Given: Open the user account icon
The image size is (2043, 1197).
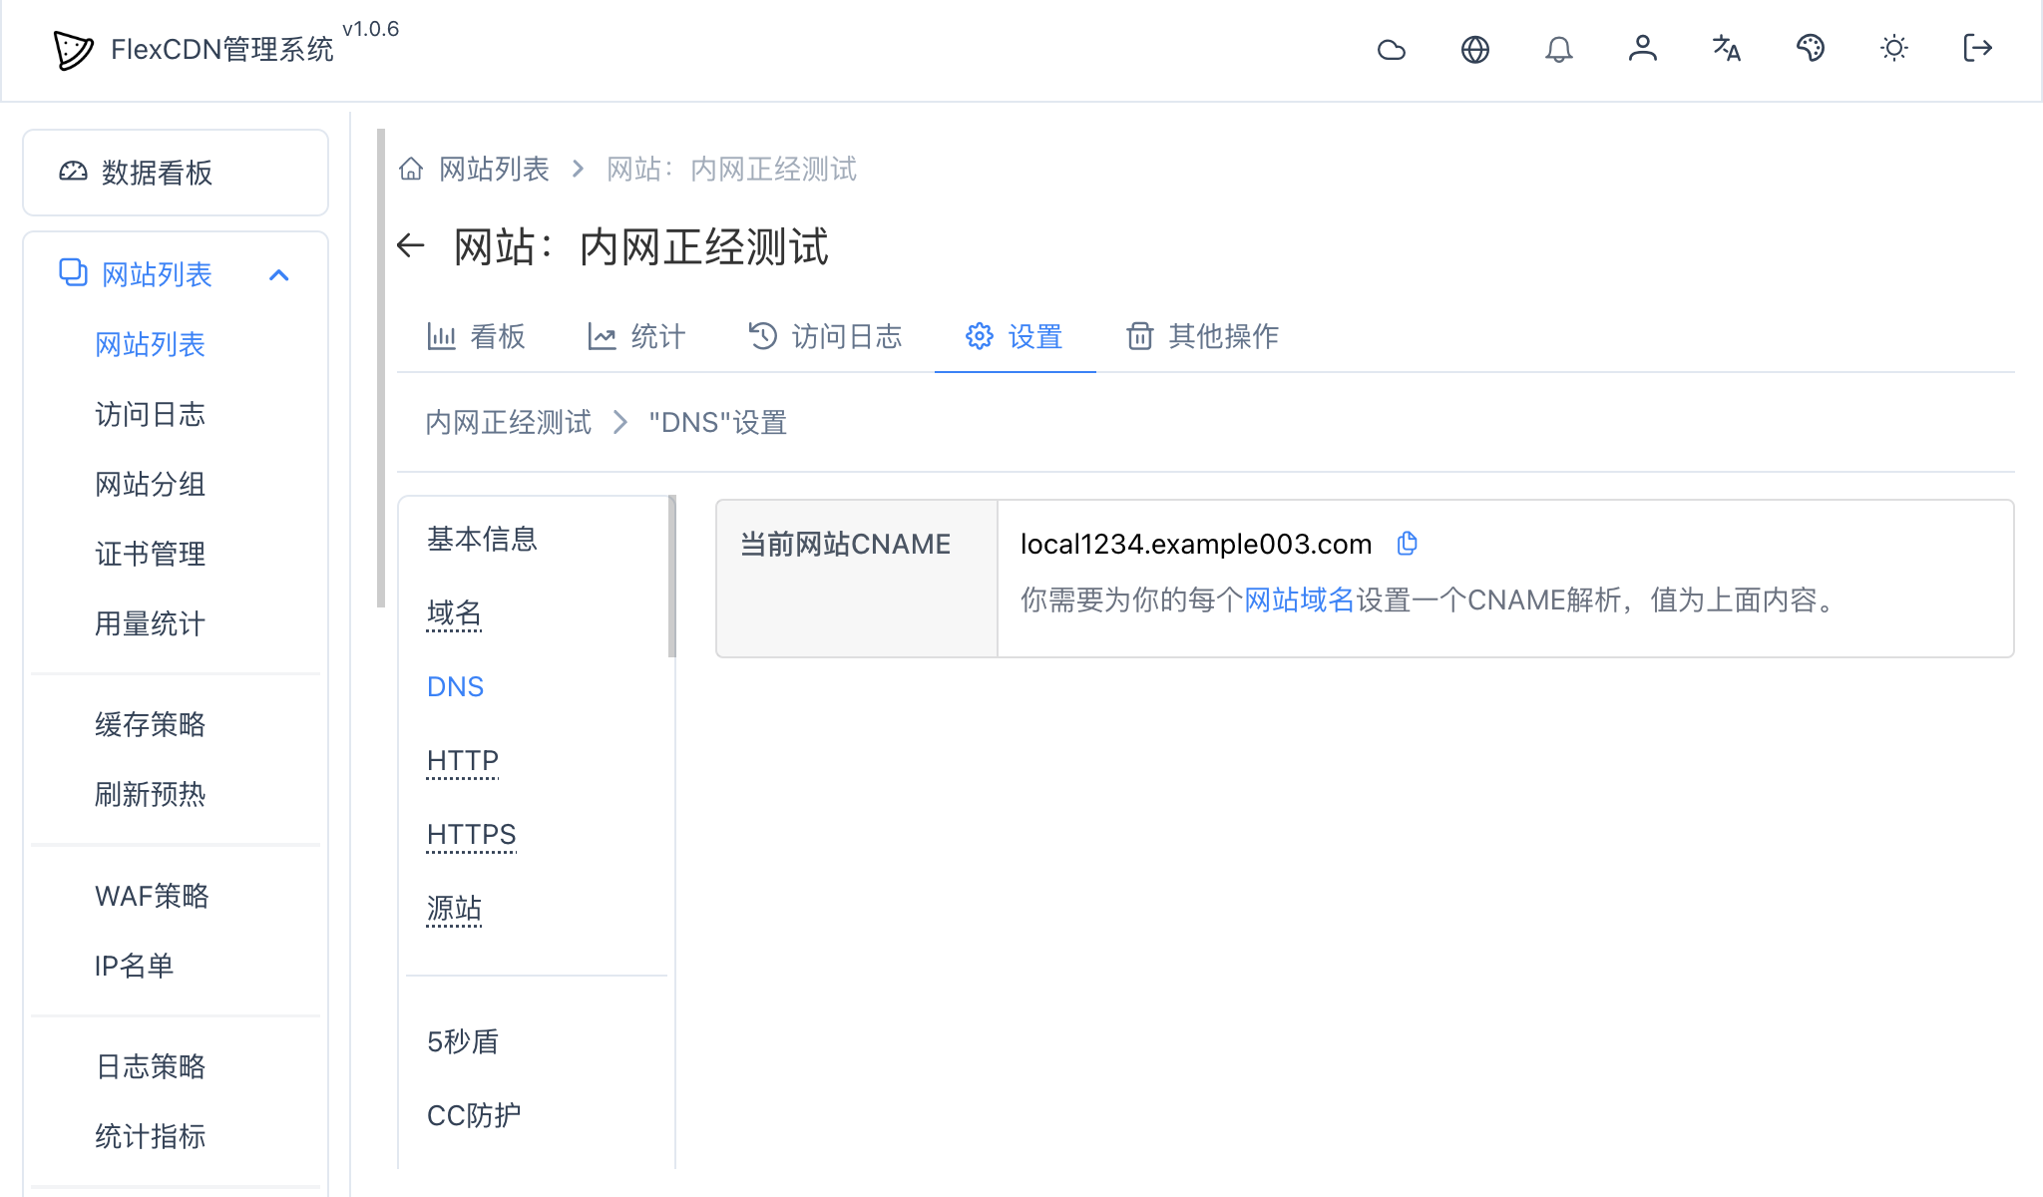Looking at the screenshot, I should (1643, 48).
